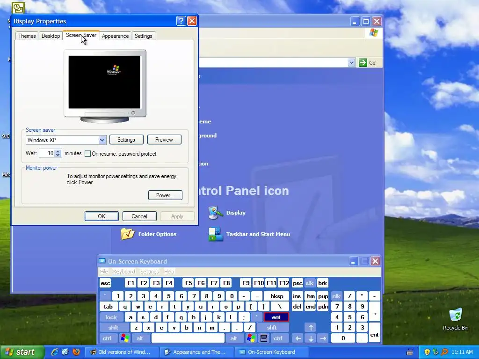Image resolution: width=479 pixels, height=359 pixels.
Task: Minimize the On-Screen Keyboard window
Action: click(354, 261)
